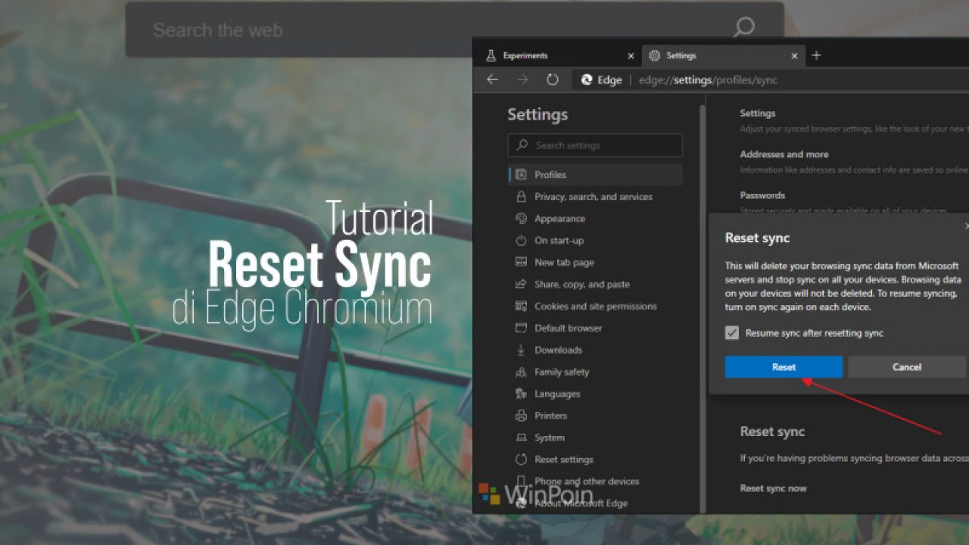The width and height of the screenshot is (969, 545).
Task: Click the Default browser window icon
Action: [x=521, y=329]
